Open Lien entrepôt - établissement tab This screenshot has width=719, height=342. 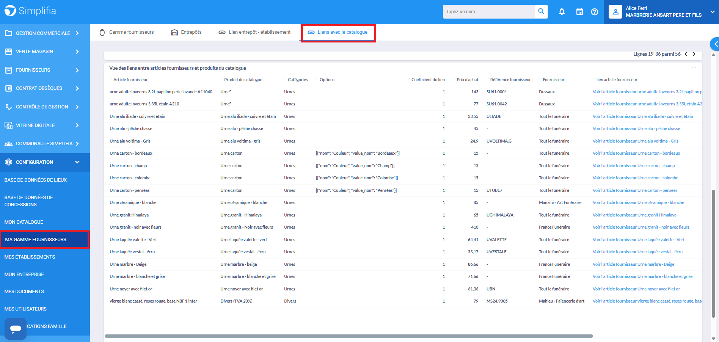coord(254,32)
